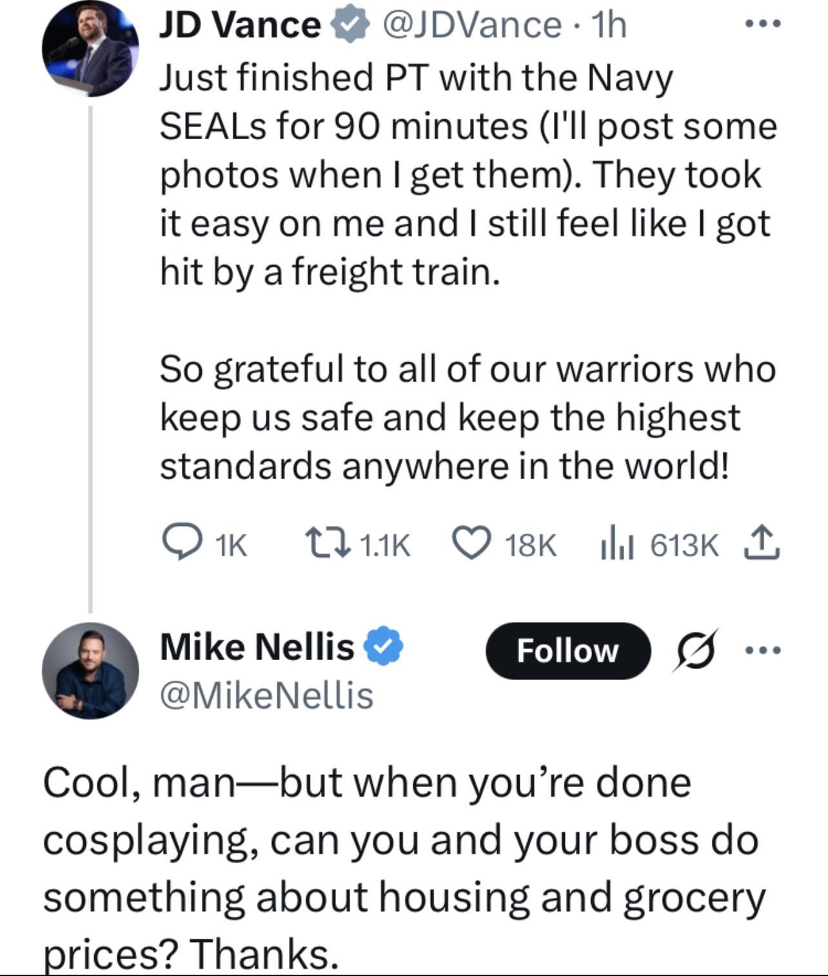The image size is (828, 976).
Task: Click the JD Vance display name
Action: [x=240, y=25]
